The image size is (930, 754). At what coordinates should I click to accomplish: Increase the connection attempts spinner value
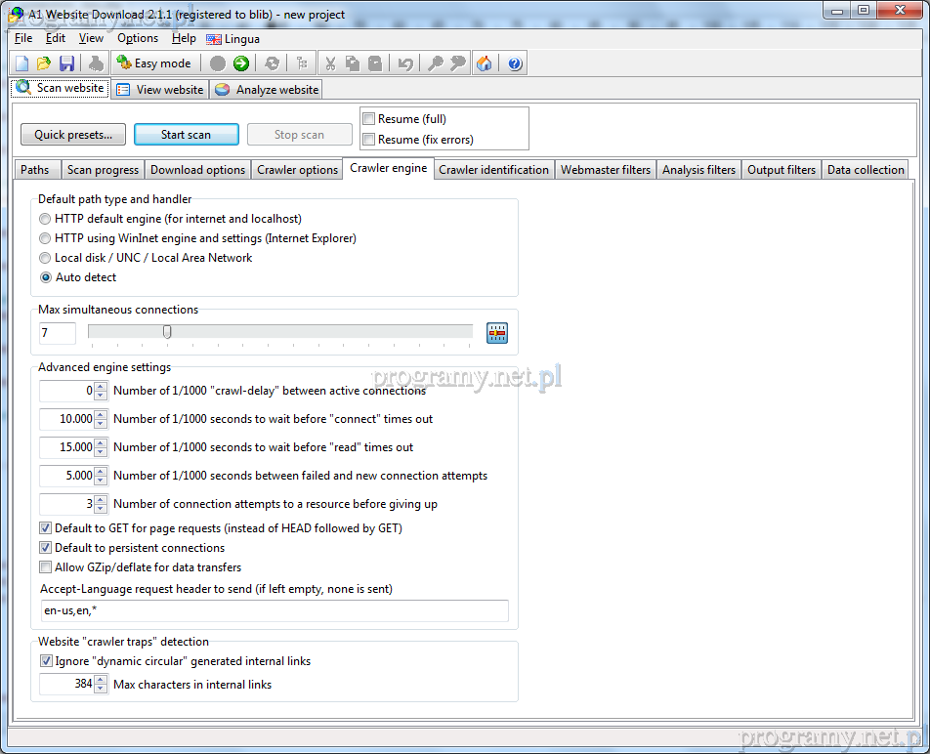101,500
